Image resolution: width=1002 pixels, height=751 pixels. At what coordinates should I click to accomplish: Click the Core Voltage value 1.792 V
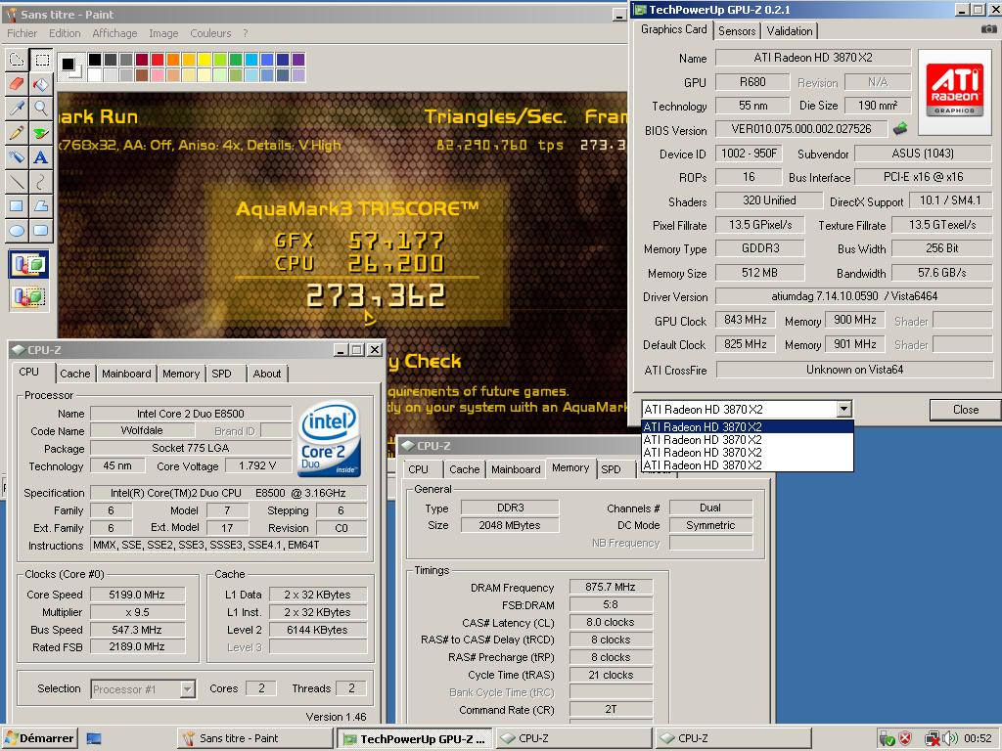[257, 466]
